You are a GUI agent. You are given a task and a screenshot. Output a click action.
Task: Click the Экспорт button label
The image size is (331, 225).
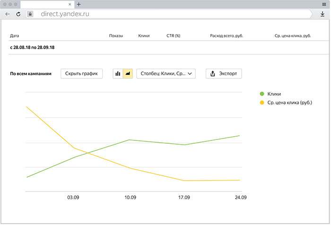[228, 74]
